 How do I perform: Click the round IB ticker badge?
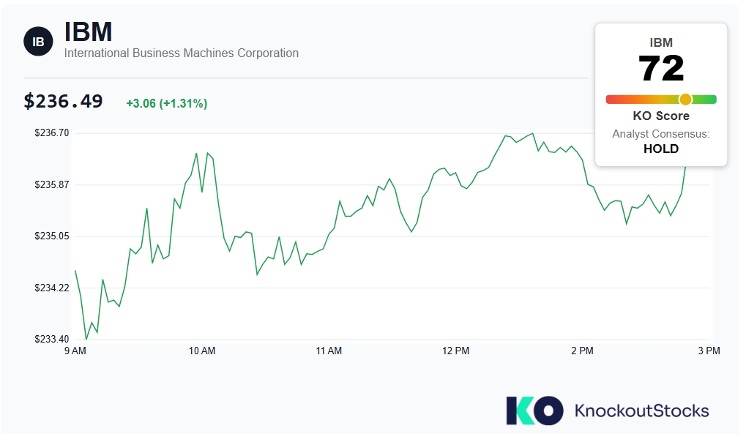(x=38, y=42)
